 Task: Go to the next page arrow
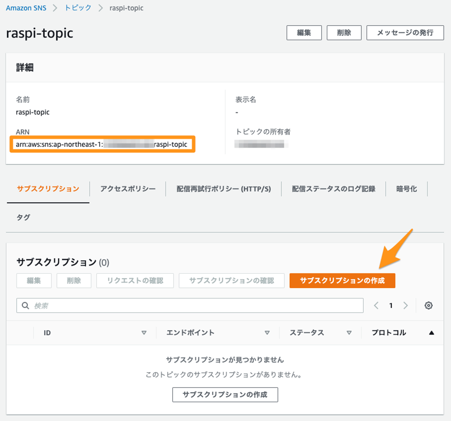tap(405, 305)
